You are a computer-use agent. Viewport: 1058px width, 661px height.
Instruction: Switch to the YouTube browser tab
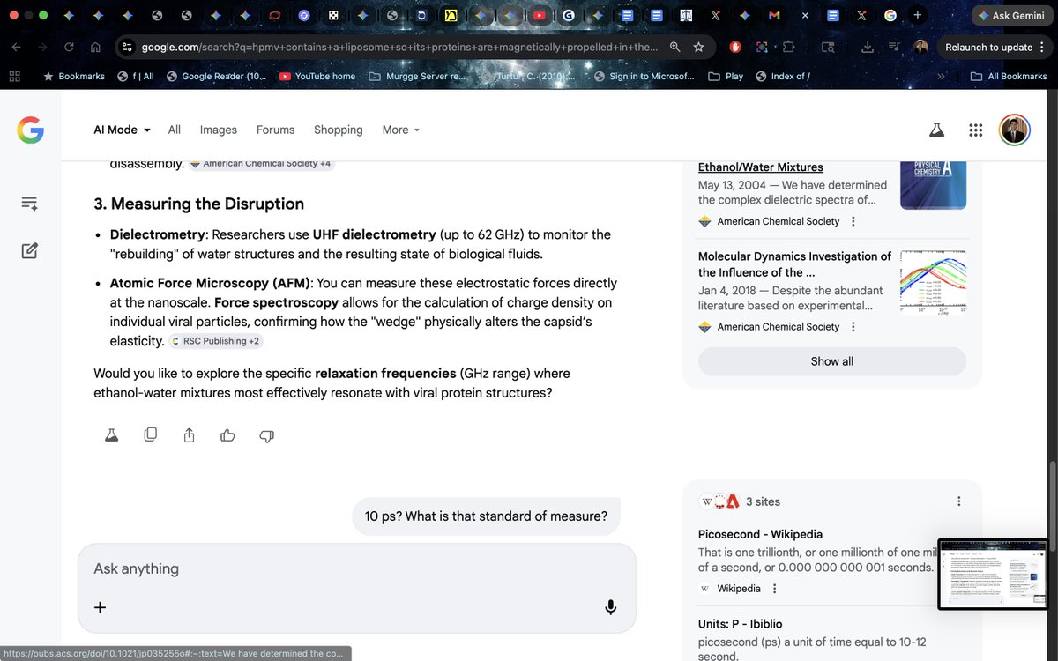(x=539, y=15)
